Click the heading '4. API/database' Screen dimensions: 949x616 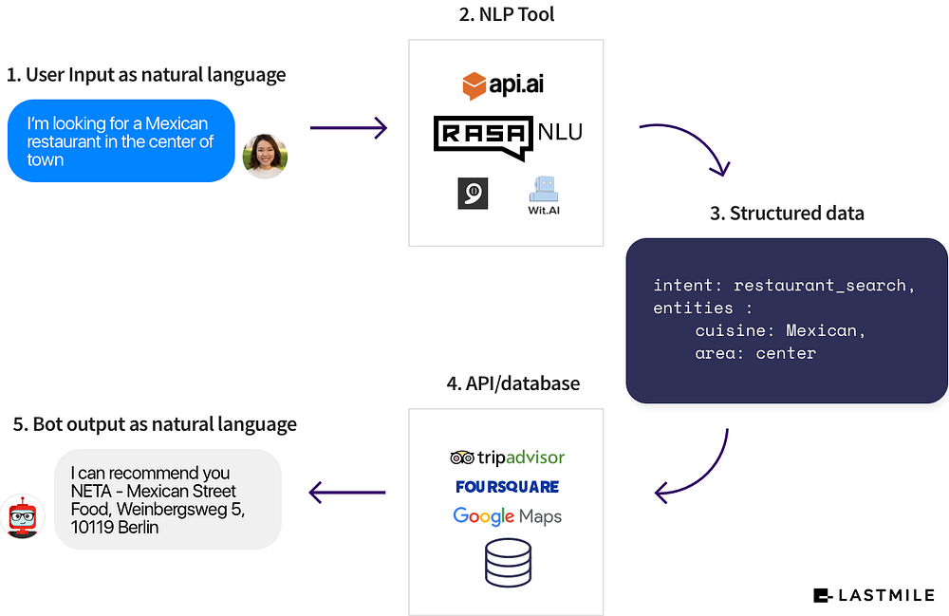pyautogui.click(x=513, y=383)
